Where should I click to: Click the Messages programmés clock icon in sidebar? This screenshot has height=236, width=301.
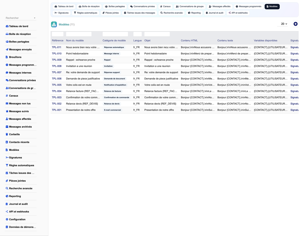[x=7, y=65]
